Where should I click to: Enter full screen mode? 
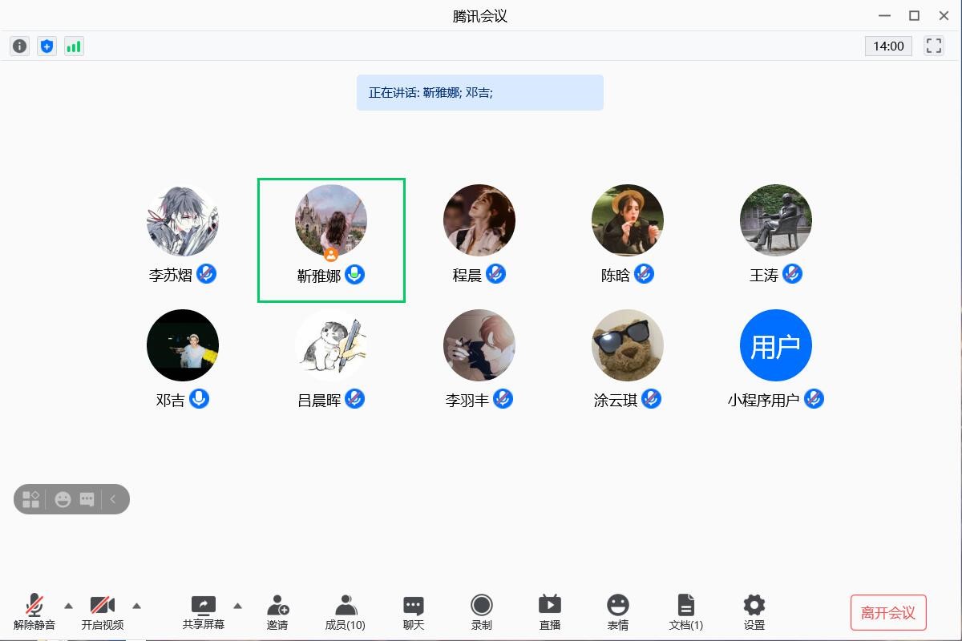click(x=933, y=46)
